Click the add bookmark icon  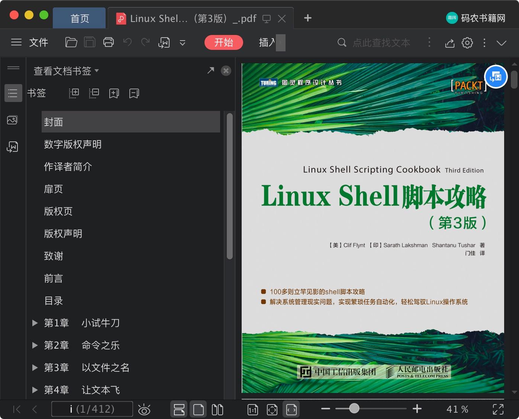(114, 93)
